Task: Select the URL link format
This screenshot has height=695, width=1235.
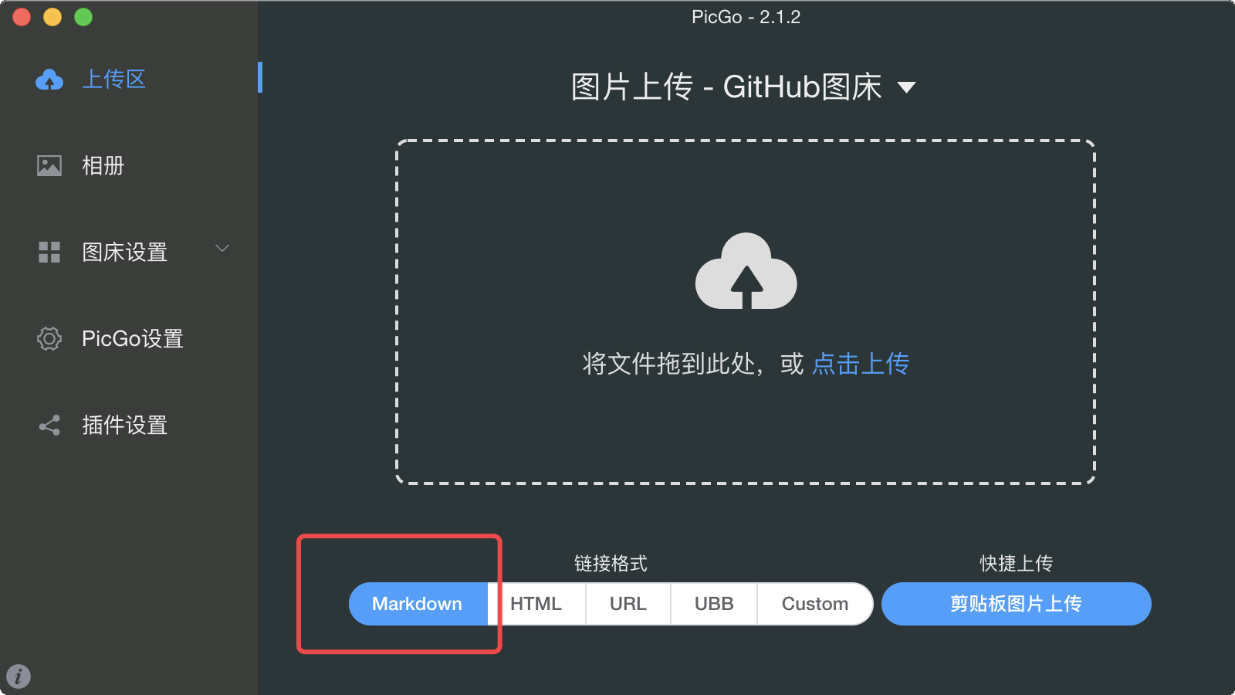Action: (x=628, y=604)
